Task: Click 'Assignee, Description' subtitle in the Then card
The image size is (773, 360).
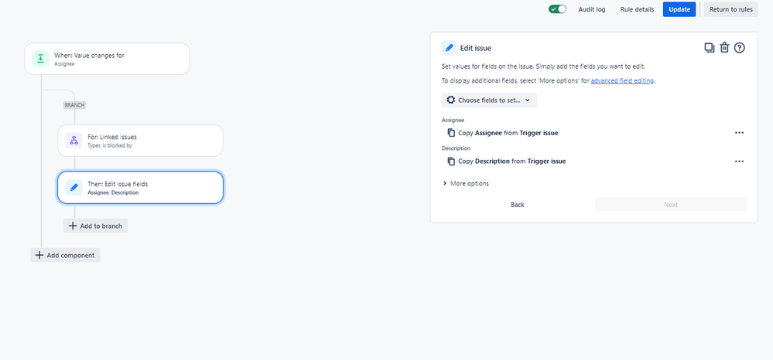Action: pos(113,193)
